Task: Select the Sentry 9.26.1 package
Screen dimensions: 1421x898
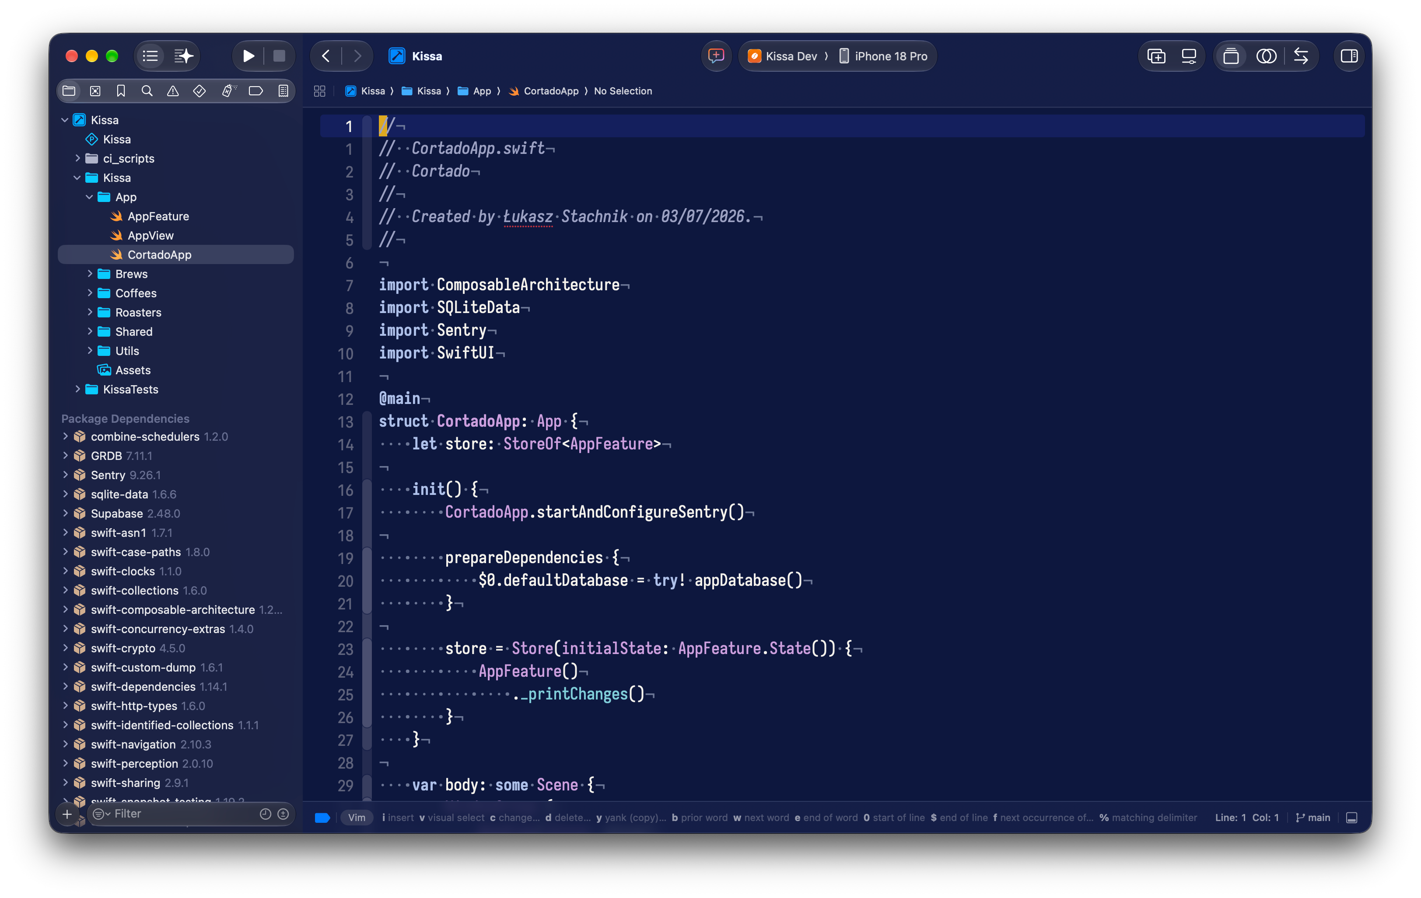Action: [x=125, y=475]
